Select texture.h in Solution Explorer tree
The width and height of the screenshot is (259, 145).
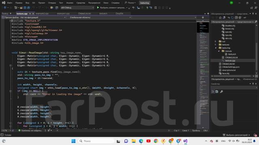[x=232, y=54]
